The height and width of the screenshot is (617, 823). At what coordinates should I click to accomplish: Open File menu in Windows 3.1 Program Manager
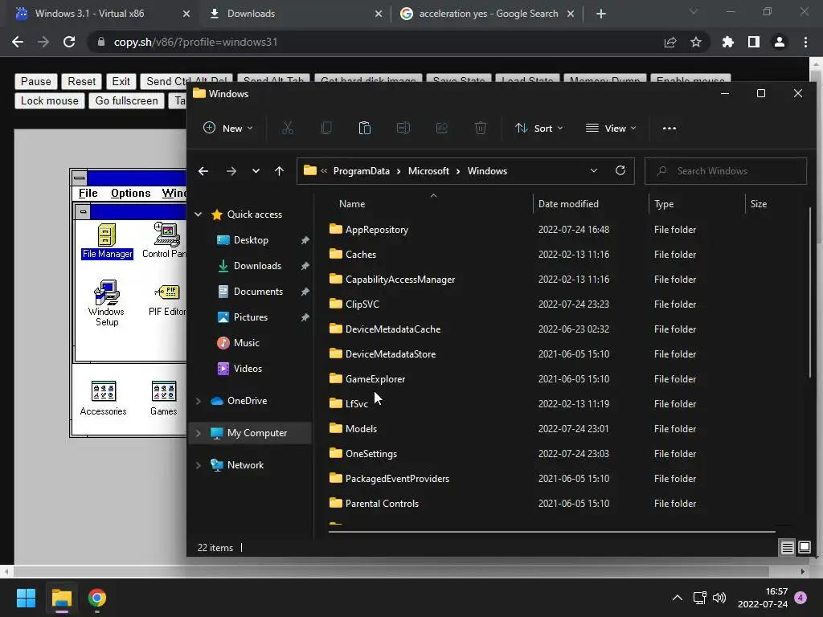(88, 193)
